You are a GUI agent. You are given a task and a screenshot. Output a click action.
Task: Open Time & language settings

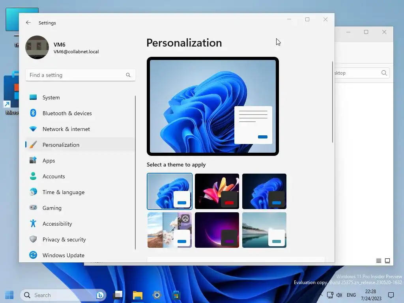coord(80,192)
